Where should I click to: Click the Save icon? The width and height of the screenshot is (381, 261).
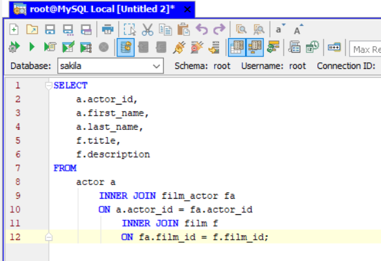click(50, 30)
